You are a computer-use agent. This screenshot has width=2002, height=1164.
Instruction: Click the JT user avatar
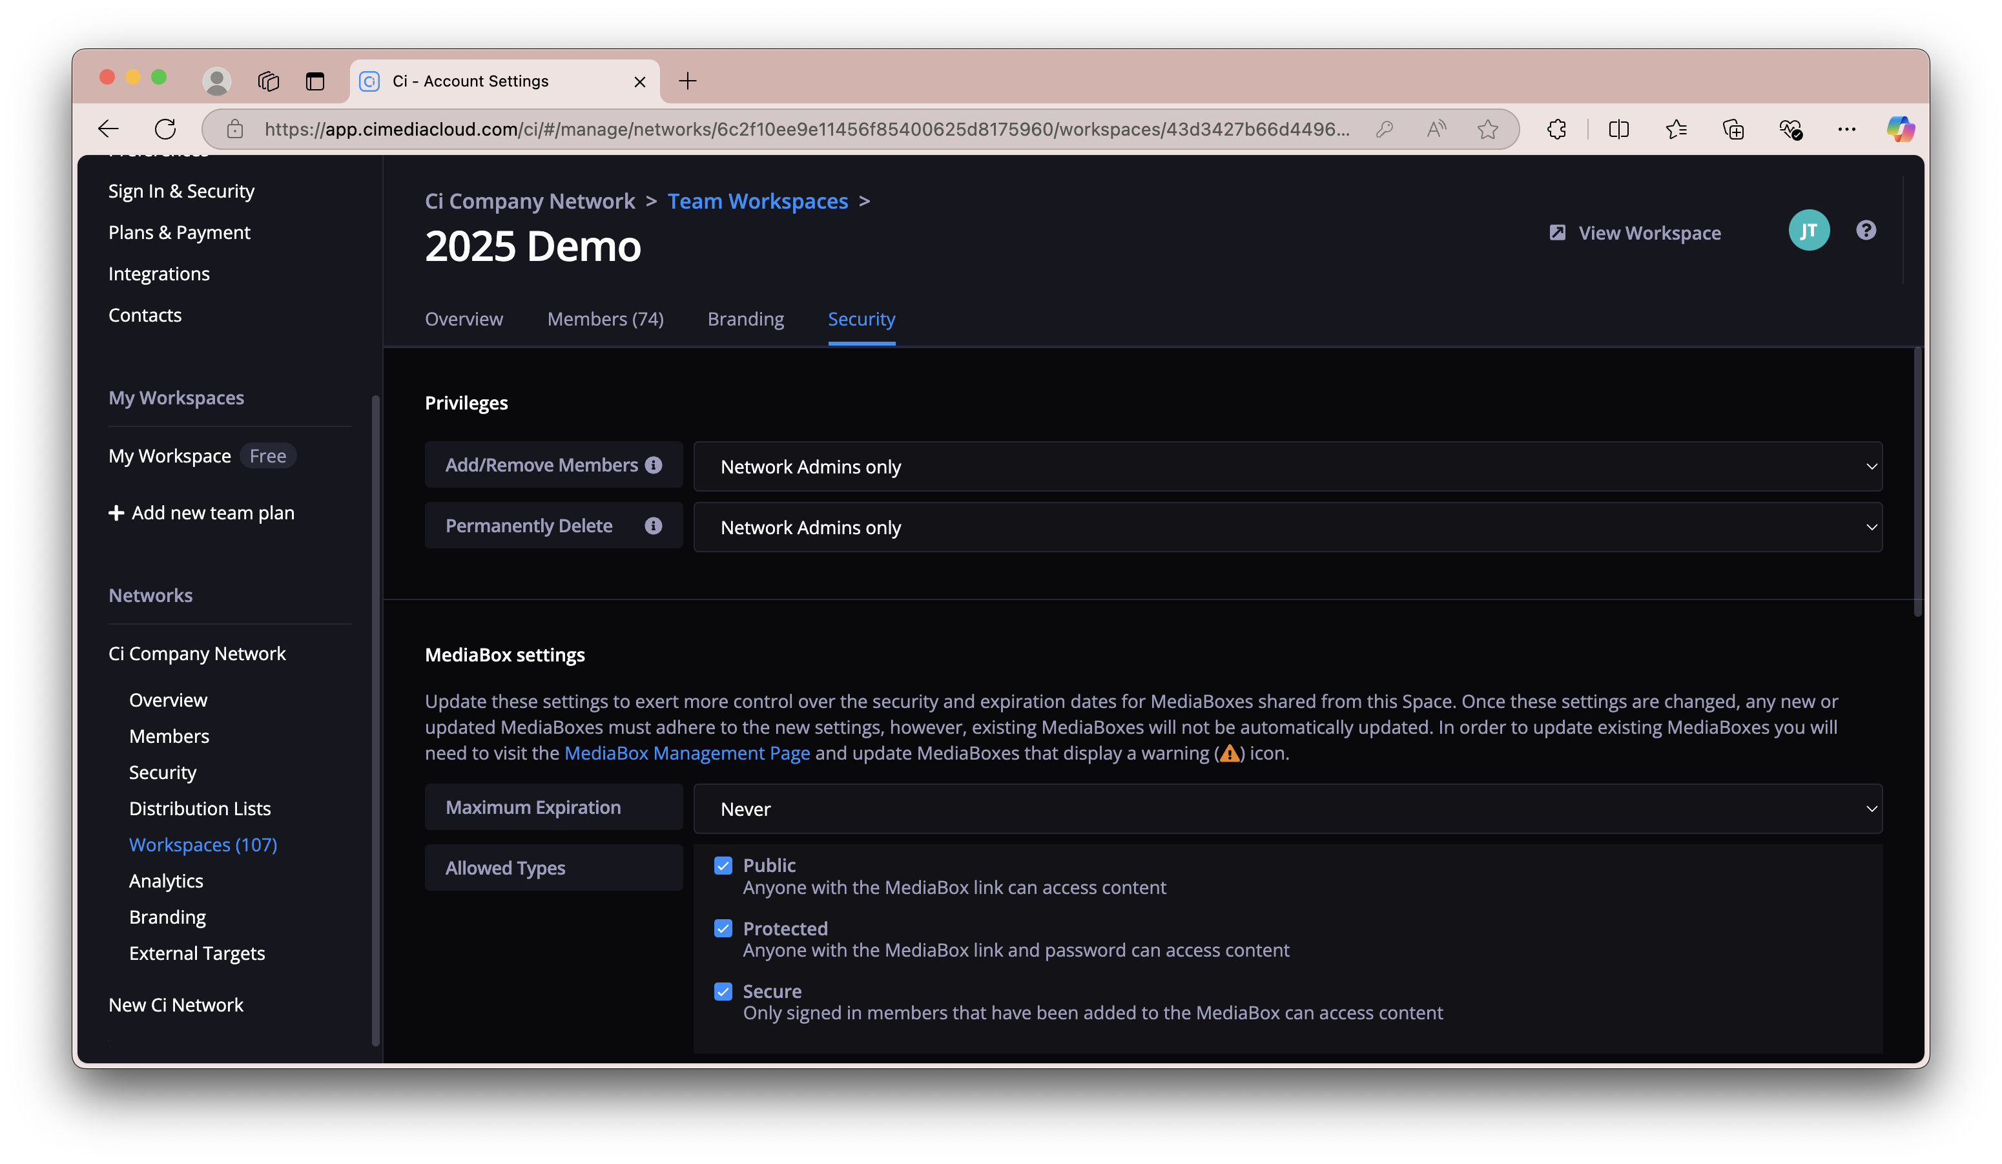click(x=1809, y=231)
